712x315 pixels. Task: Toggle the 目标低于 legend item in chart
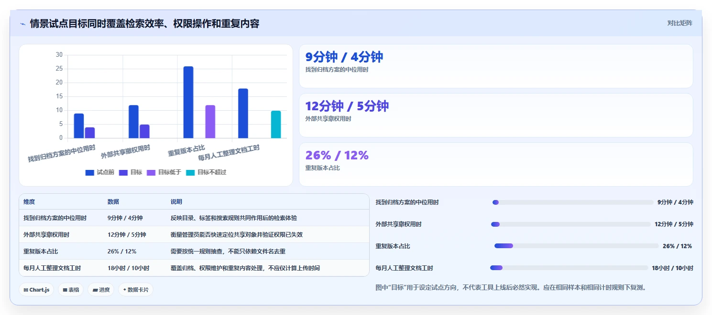[x=164, y=172]
